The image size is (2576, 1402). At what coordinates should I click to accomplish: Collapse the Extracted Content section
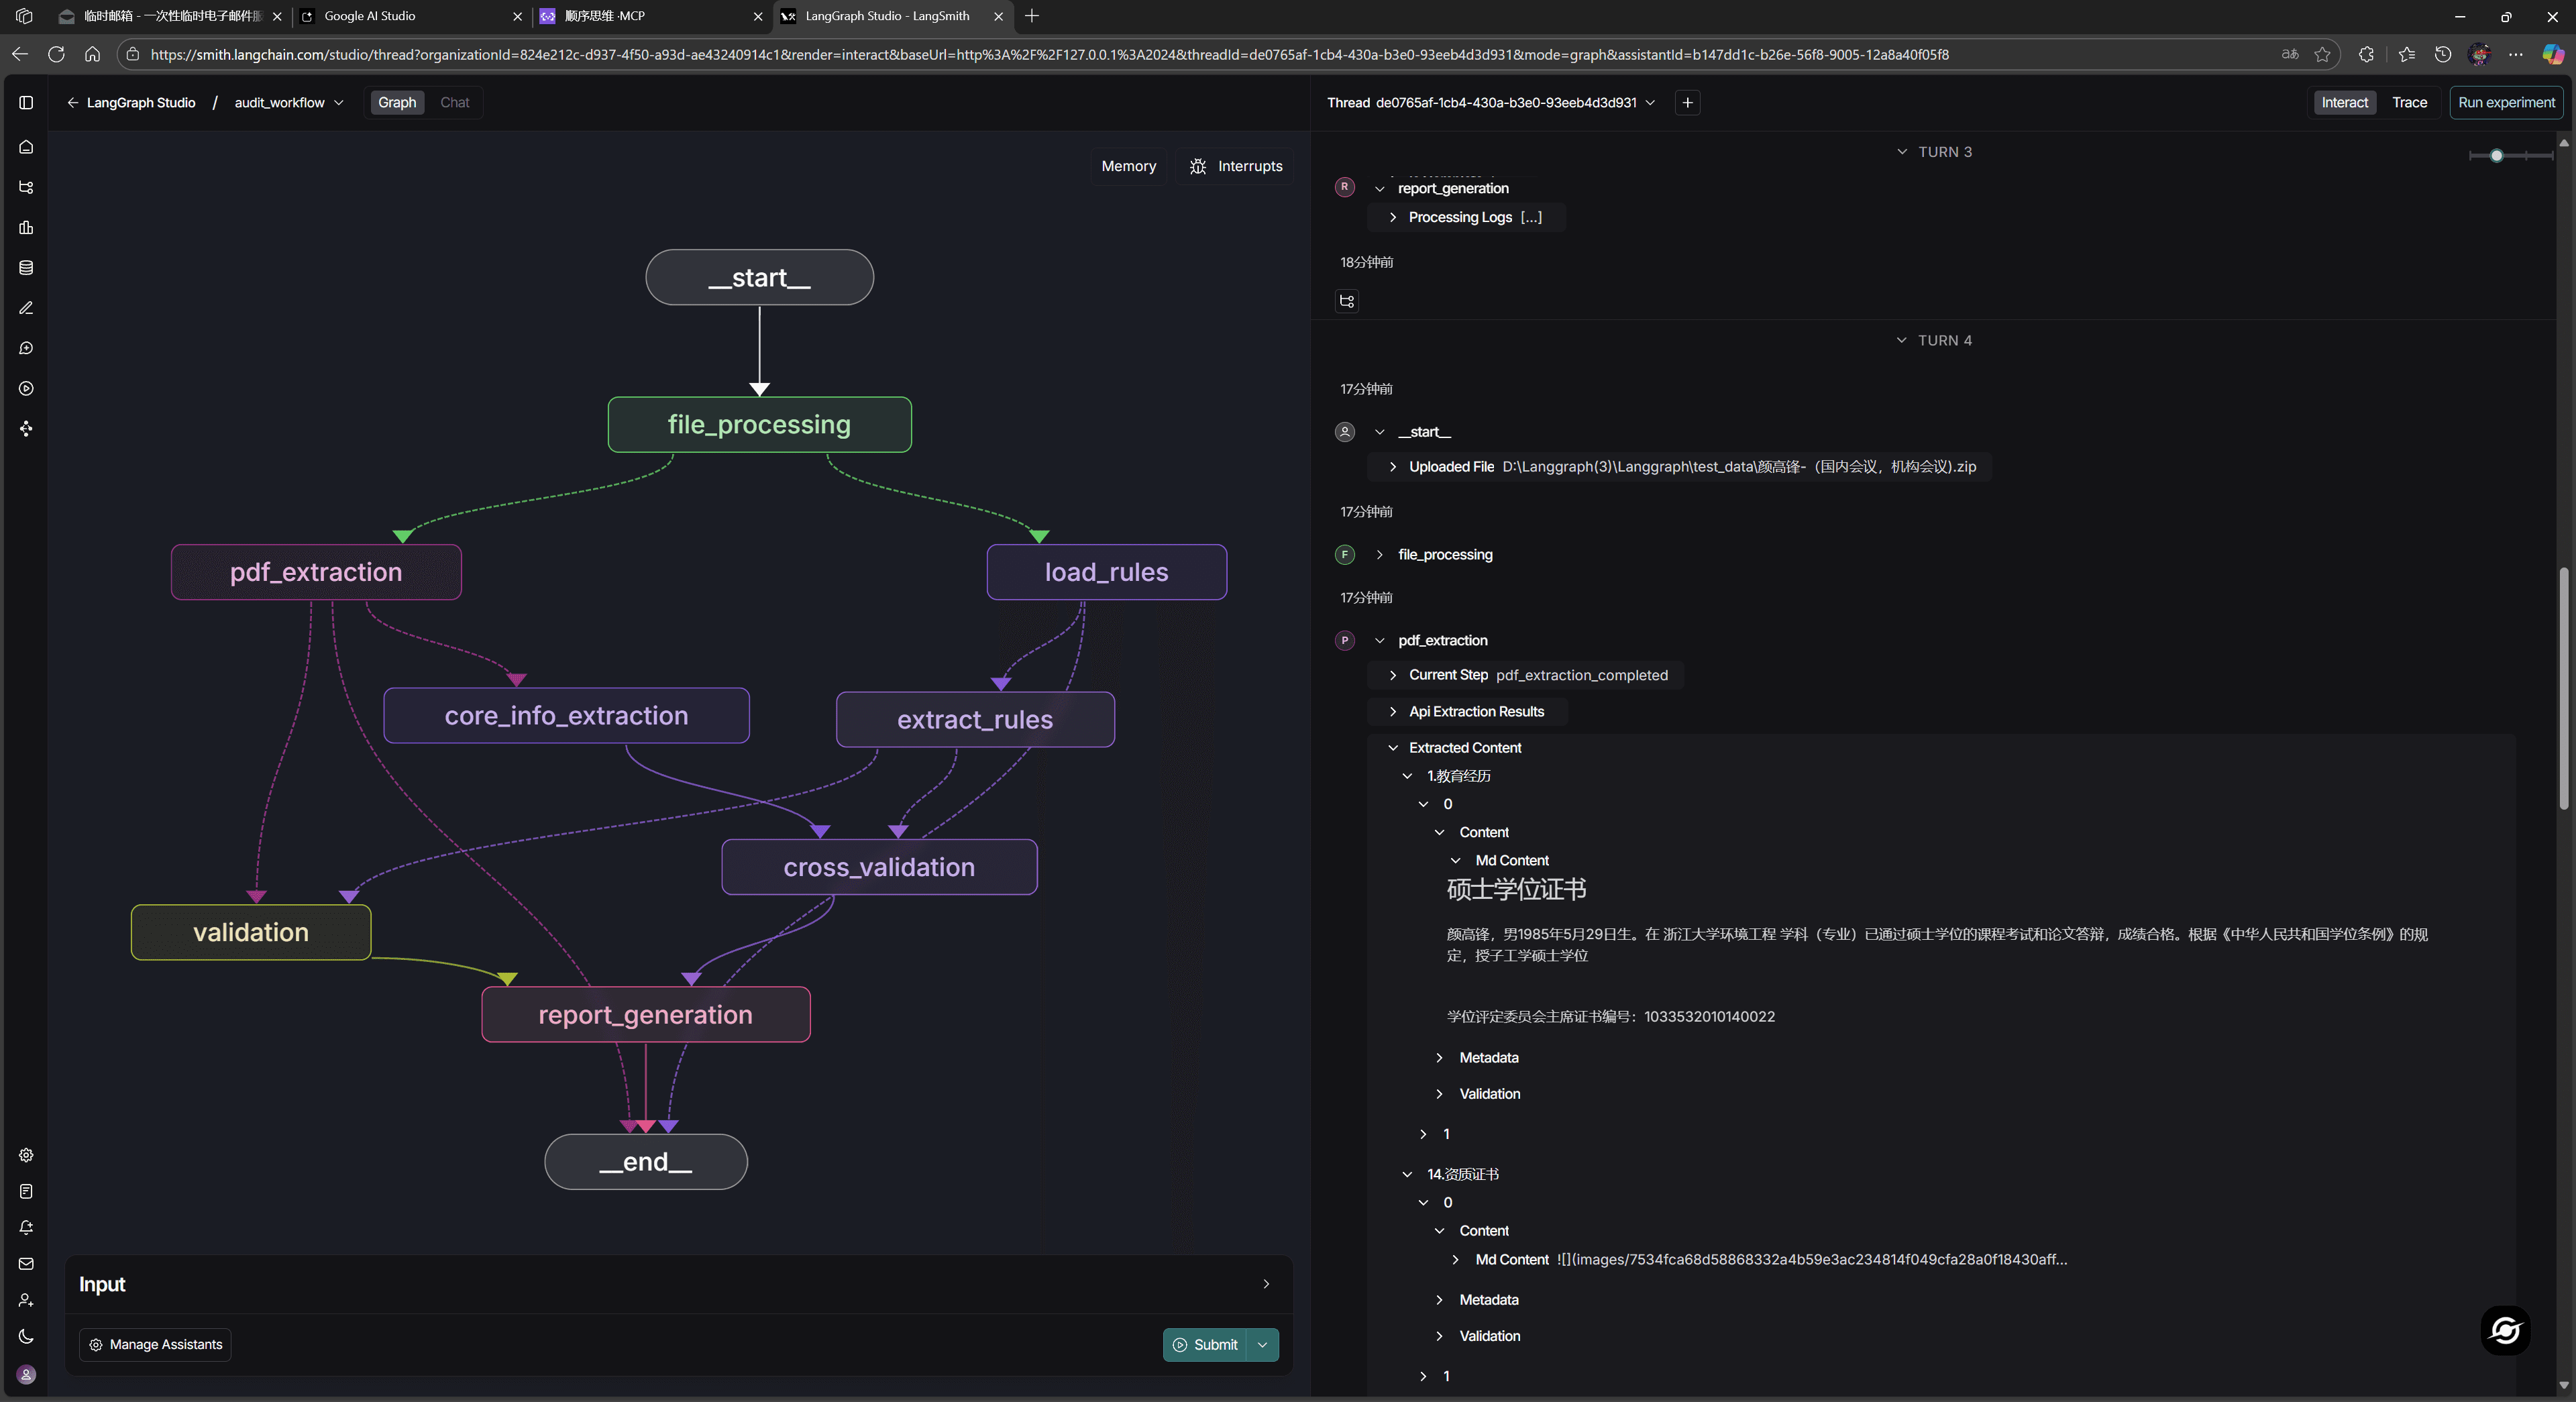tap(1393, 748)
